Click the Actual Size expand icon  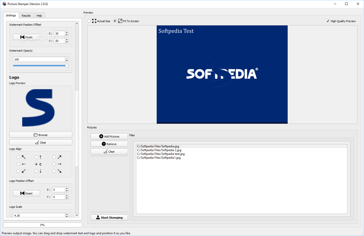tap(94, 21)
